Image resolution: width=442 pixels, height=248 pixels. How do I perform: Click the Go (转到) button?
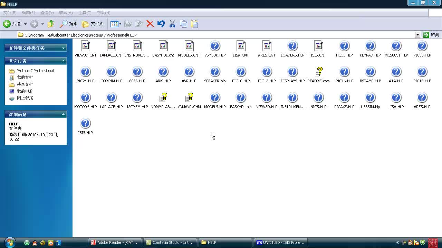[x=431, y=35]
